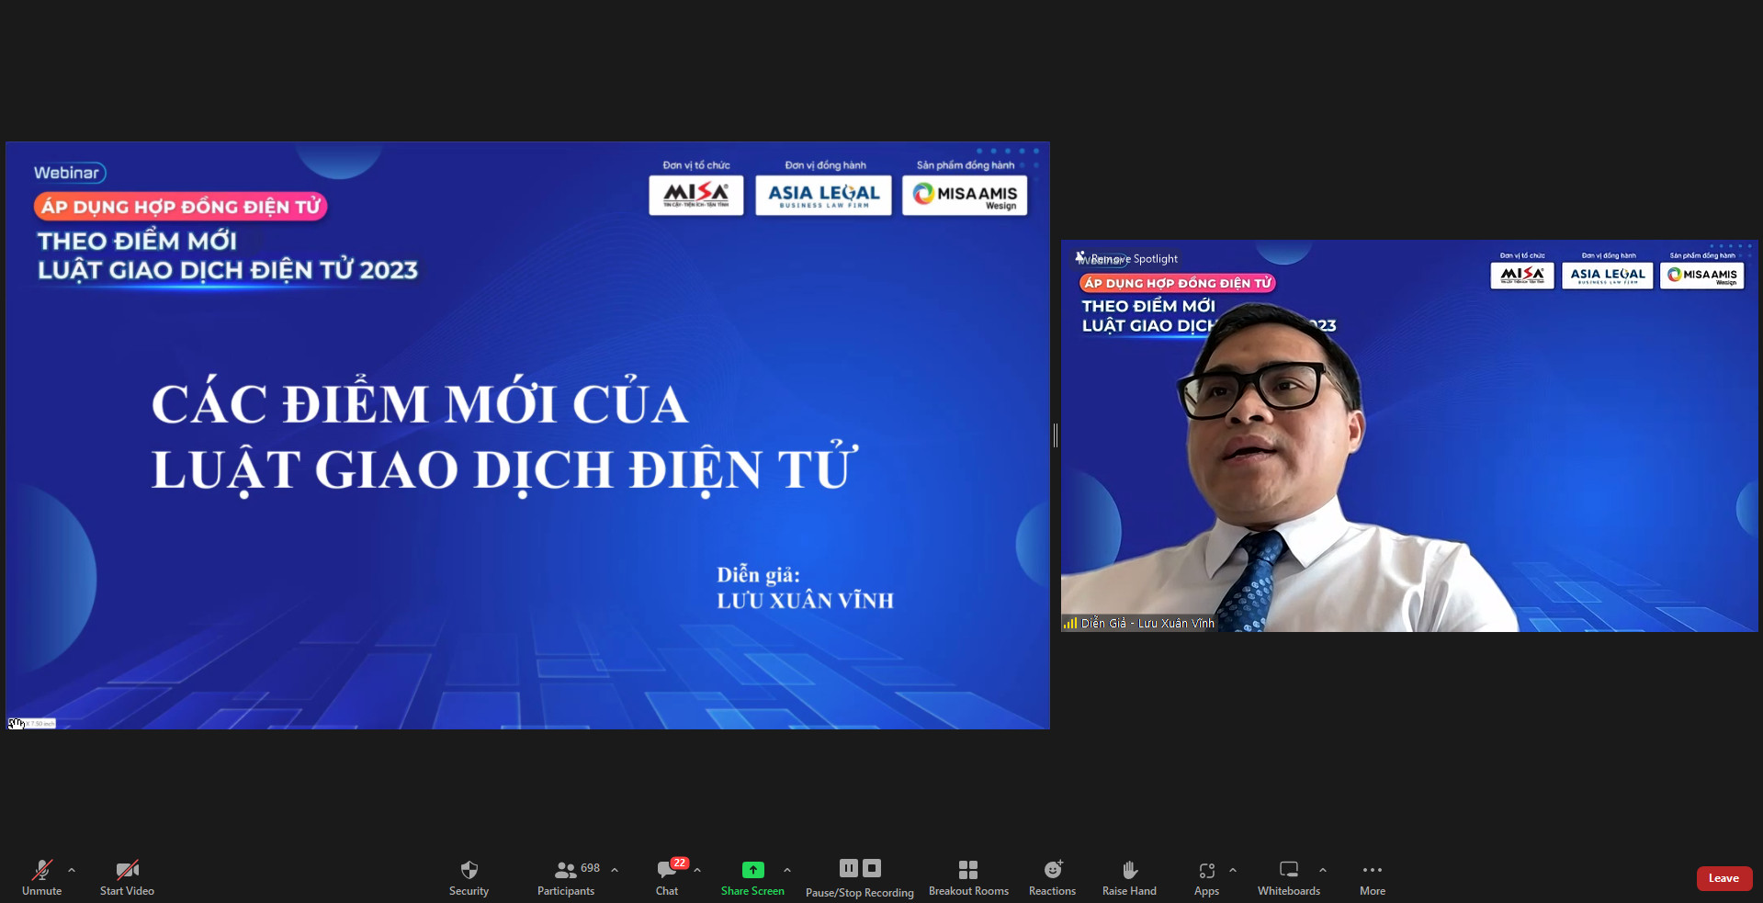Open the Reactions menu
1763x903 pixels.
pos(1052,876)
